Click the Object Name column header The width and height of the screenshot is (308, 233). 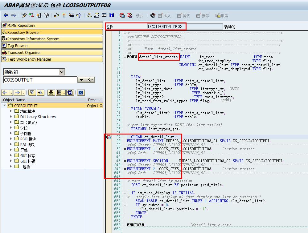[43, 100]
